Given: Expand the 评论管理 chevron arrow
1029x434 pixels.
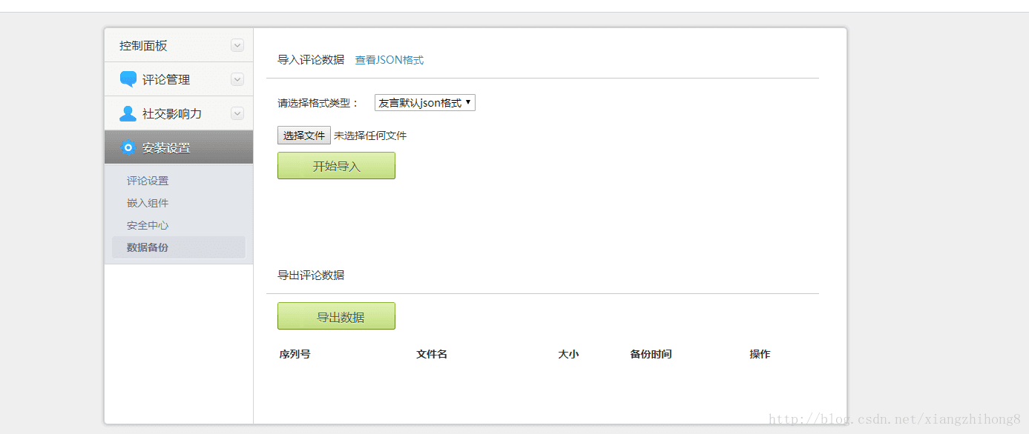Looking at the screenshot, I should tap(237, 79).
